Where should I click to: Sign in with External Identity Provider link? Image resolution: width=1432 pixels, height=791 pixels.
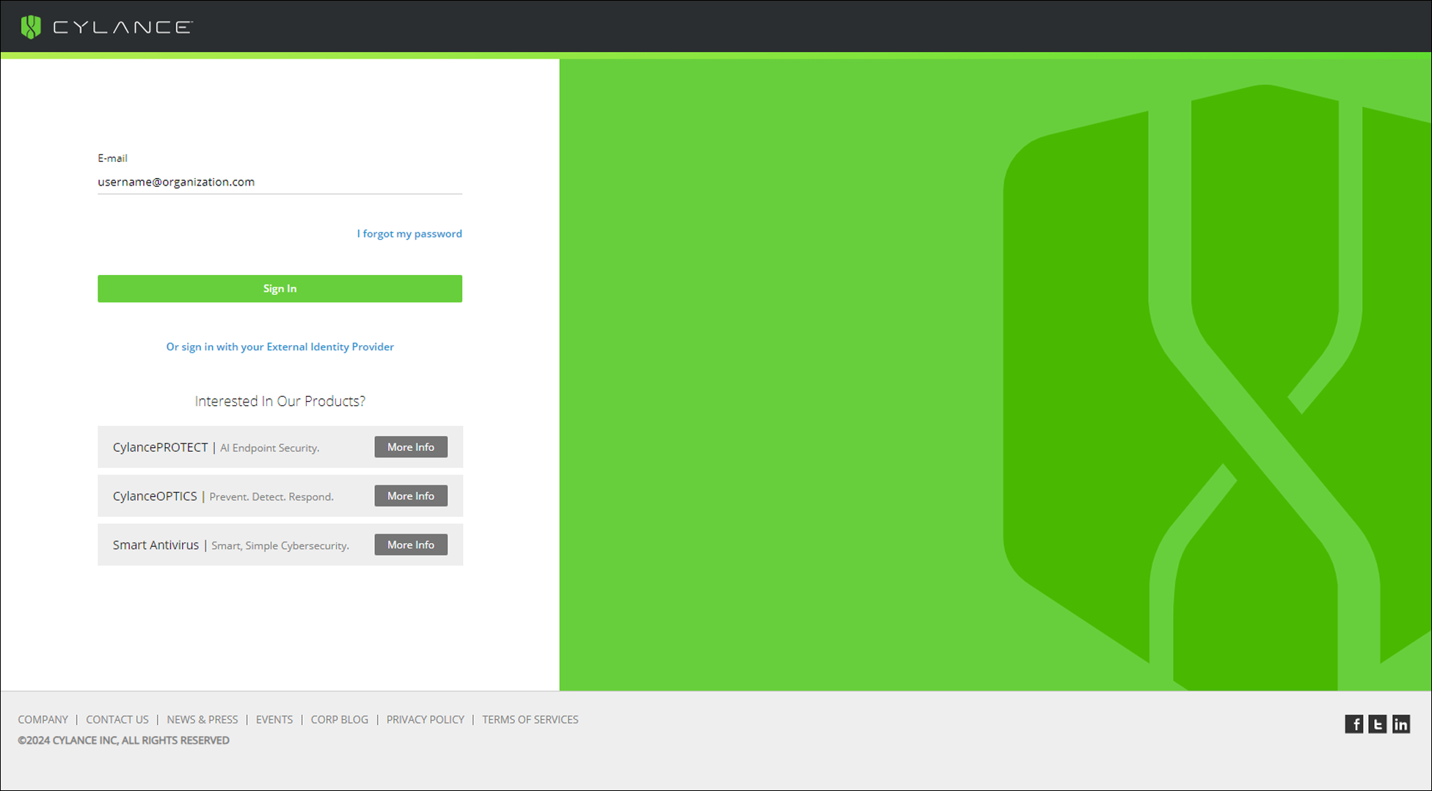pyautogui.click(x=280, y=347)
